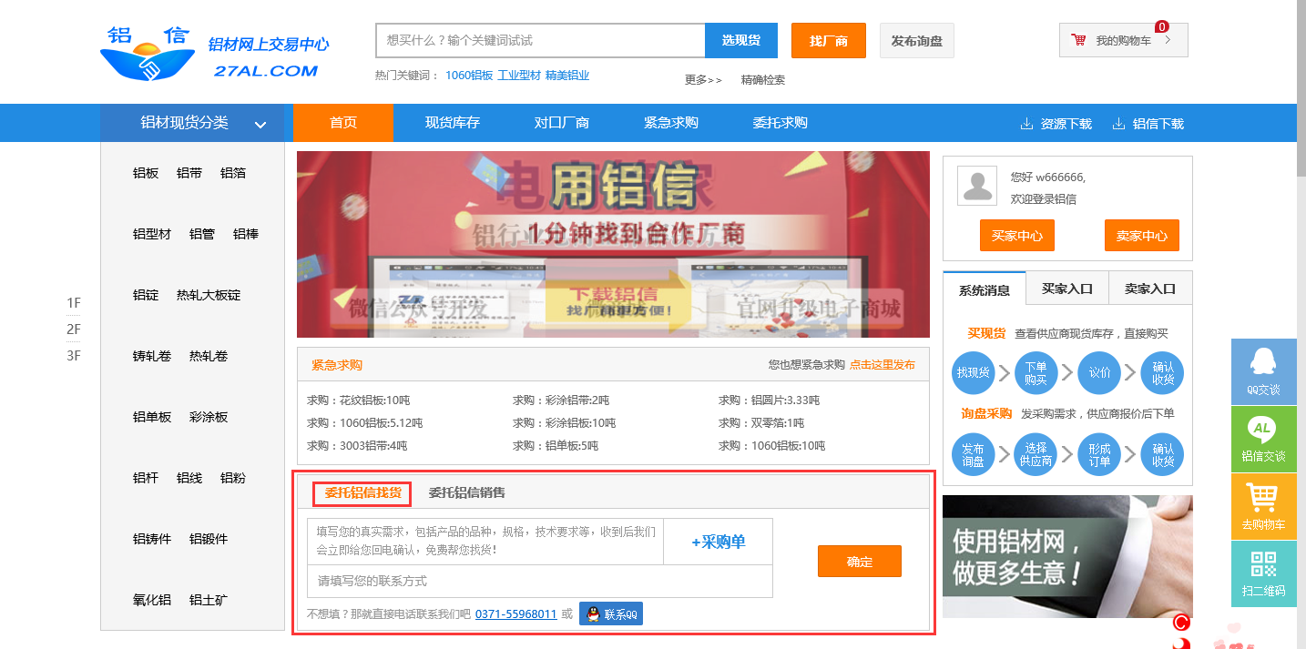Viewport: 1306px width, 649px height.
Task: Select 铝板 category
Action: (x=146, y=173)
